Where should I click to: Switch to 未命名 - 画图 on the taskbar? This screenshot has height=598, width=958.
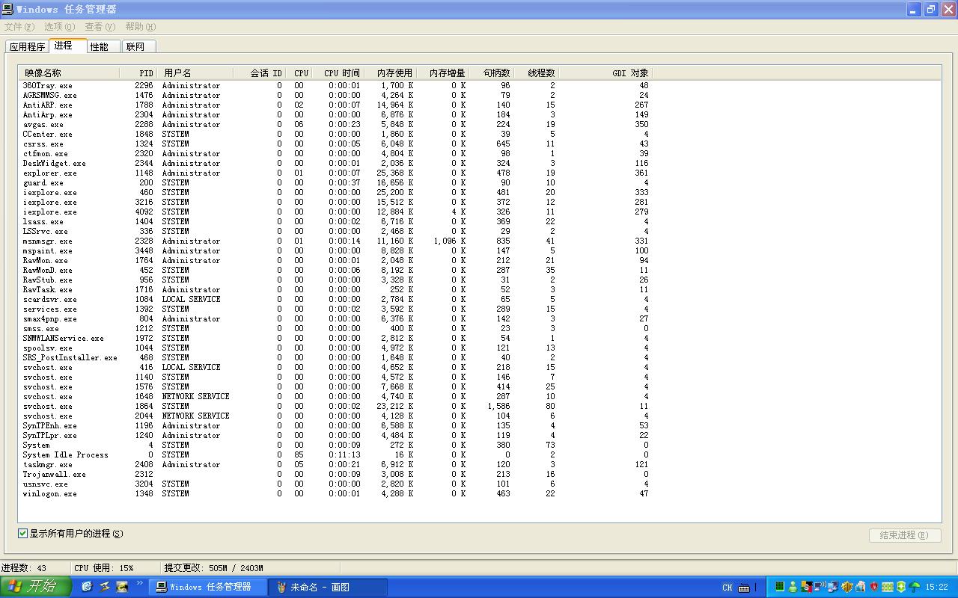pyautogui.click(x=329, y=587)
